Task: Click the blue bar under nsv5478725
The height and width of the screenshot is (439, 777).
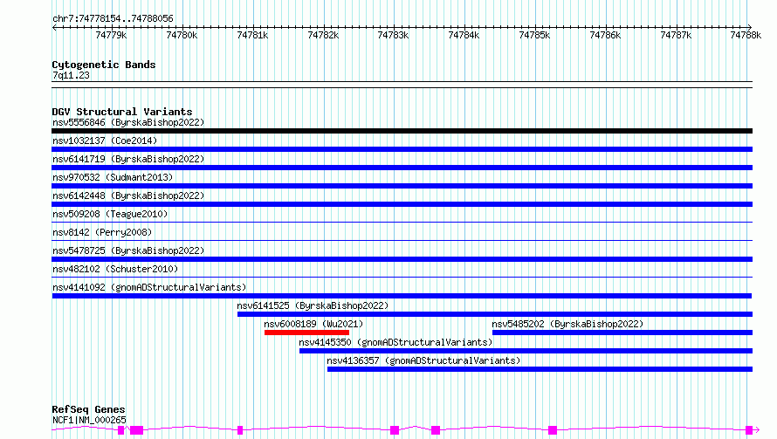Action: point(402,259)
